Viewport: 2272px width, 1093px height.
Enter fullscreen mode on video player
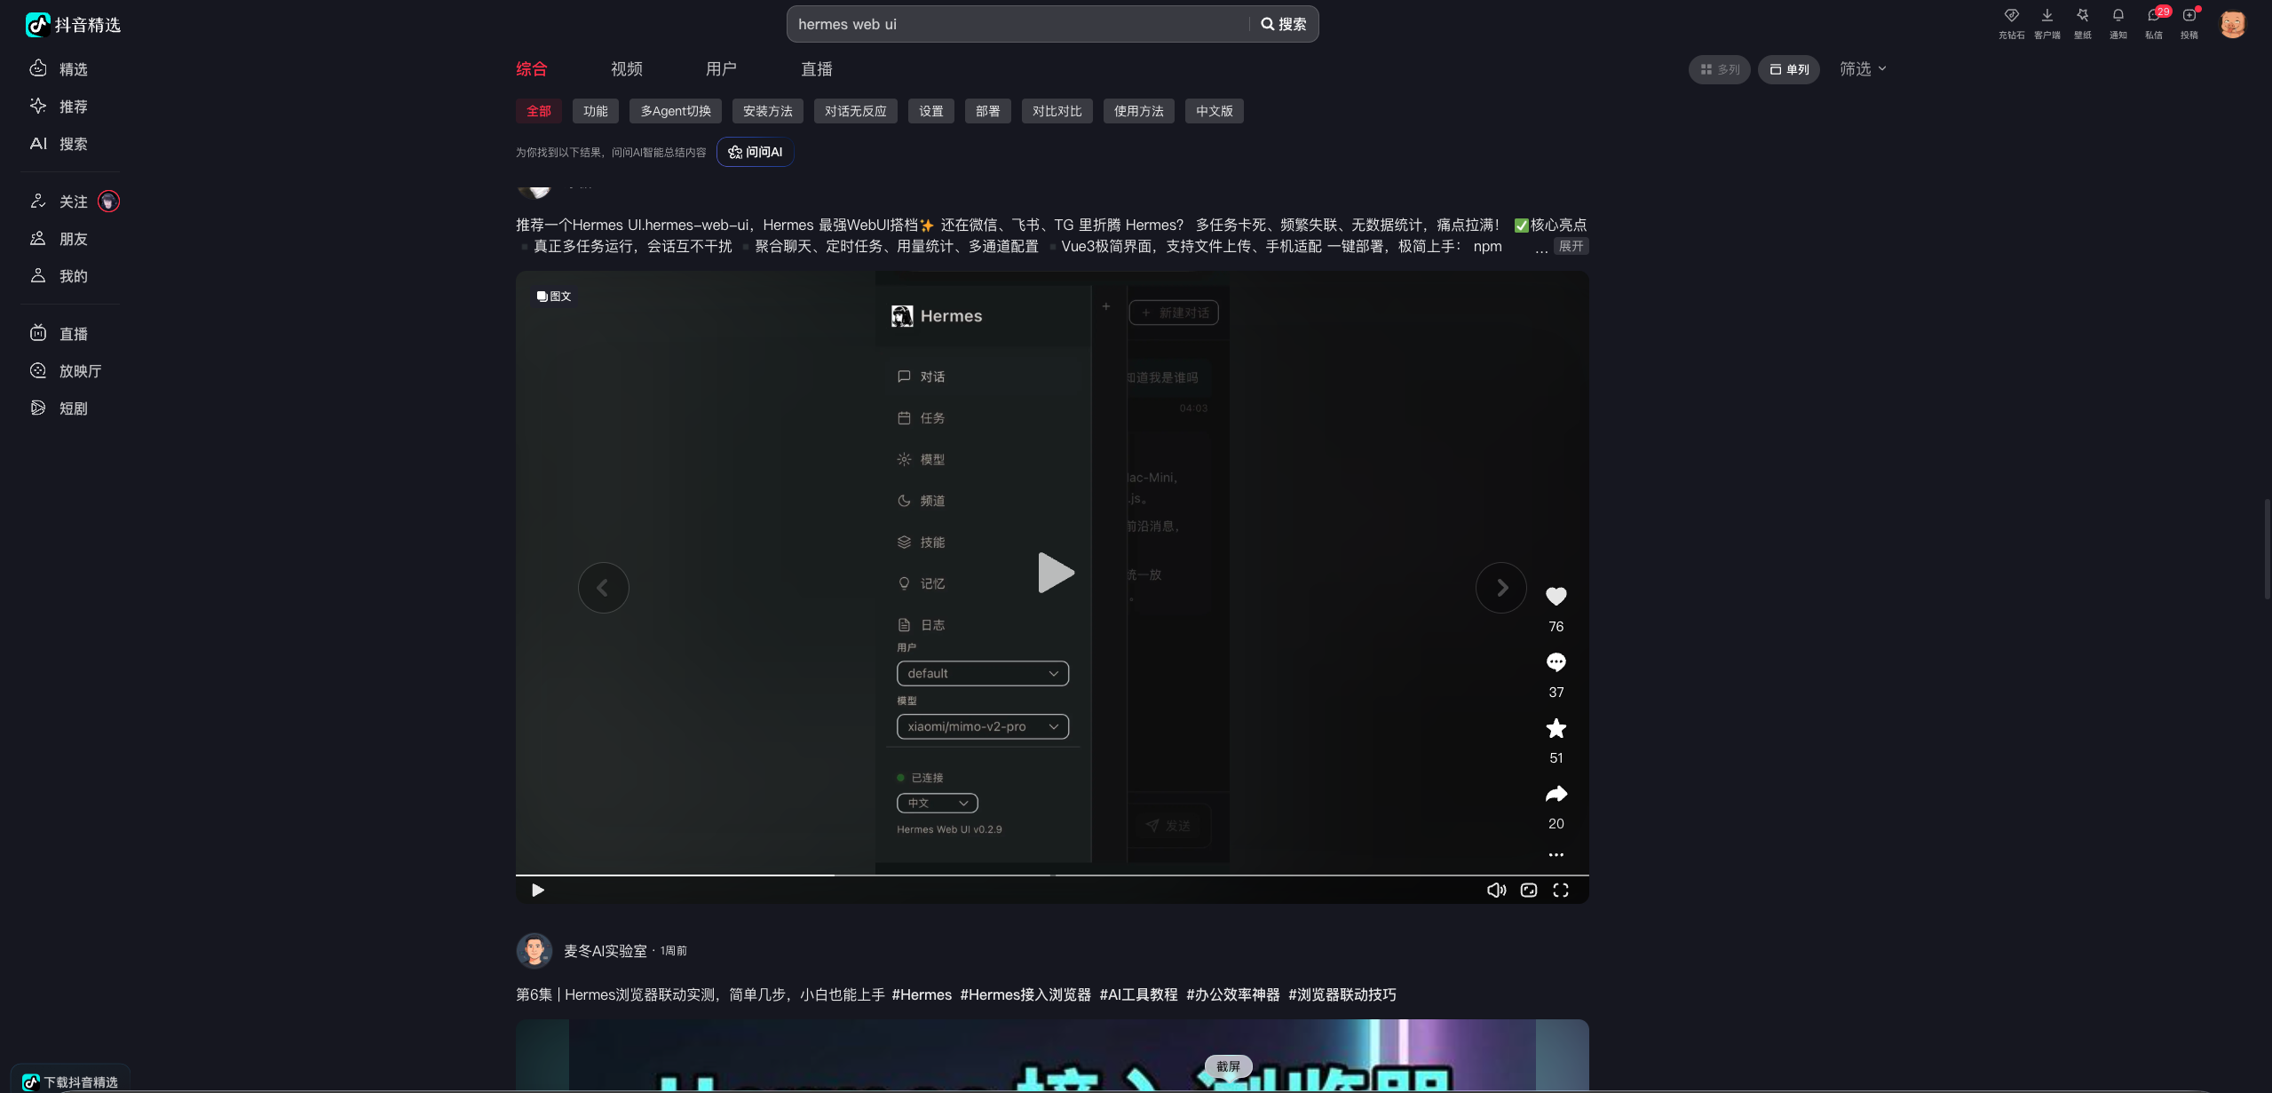1560,890
